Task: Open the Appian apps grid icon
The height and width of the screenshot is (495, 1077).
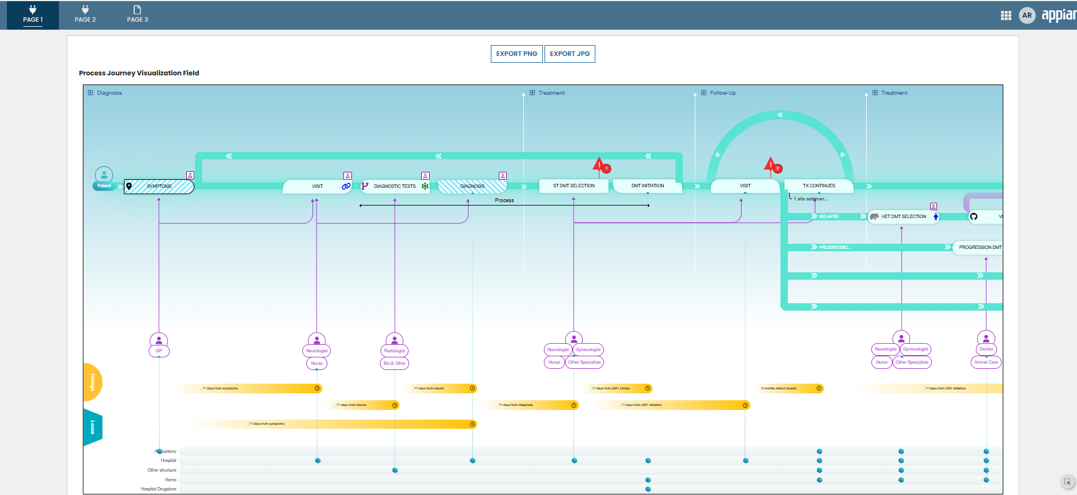Action: coord(1006,15)
